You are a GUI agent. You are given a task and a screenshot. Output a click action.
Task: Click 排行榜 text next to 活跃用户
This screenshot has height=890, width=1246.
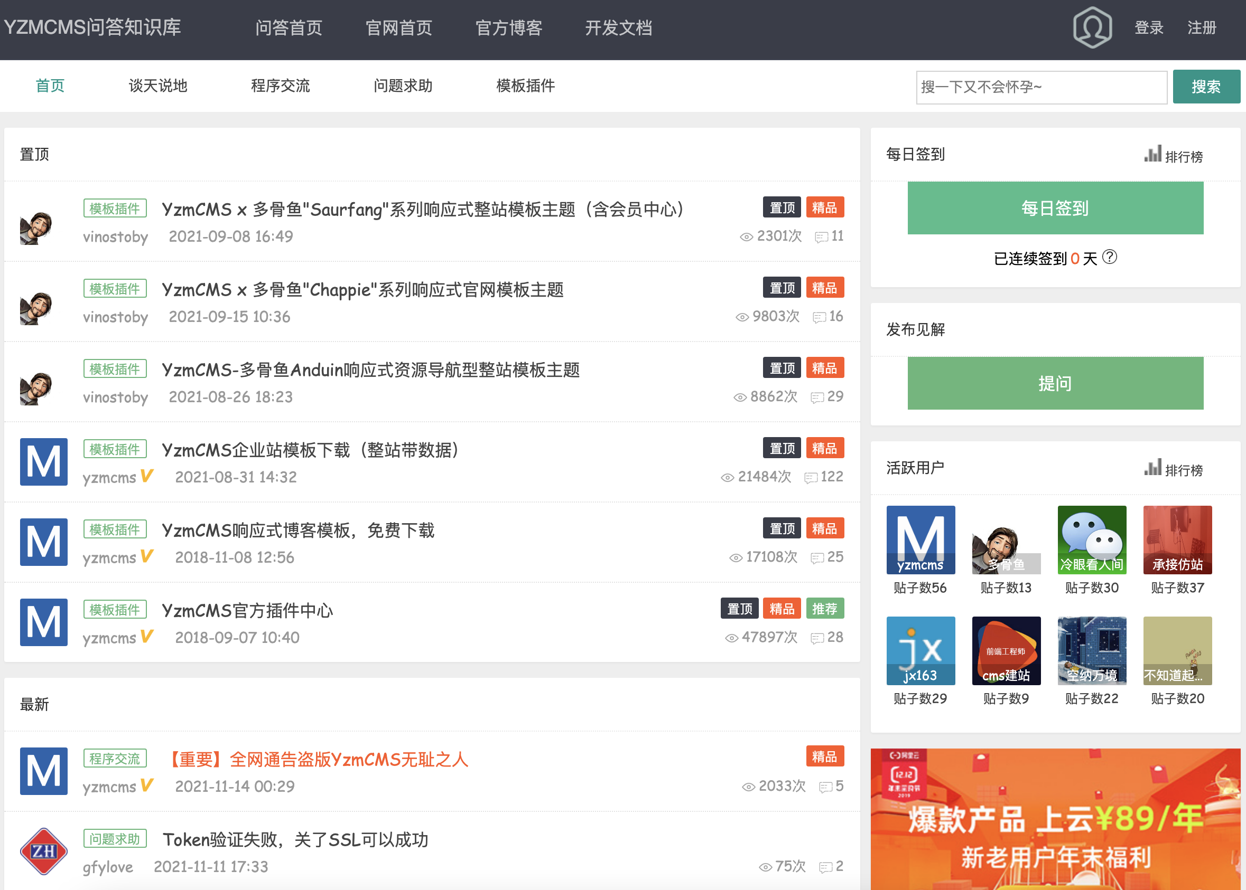1184,470
